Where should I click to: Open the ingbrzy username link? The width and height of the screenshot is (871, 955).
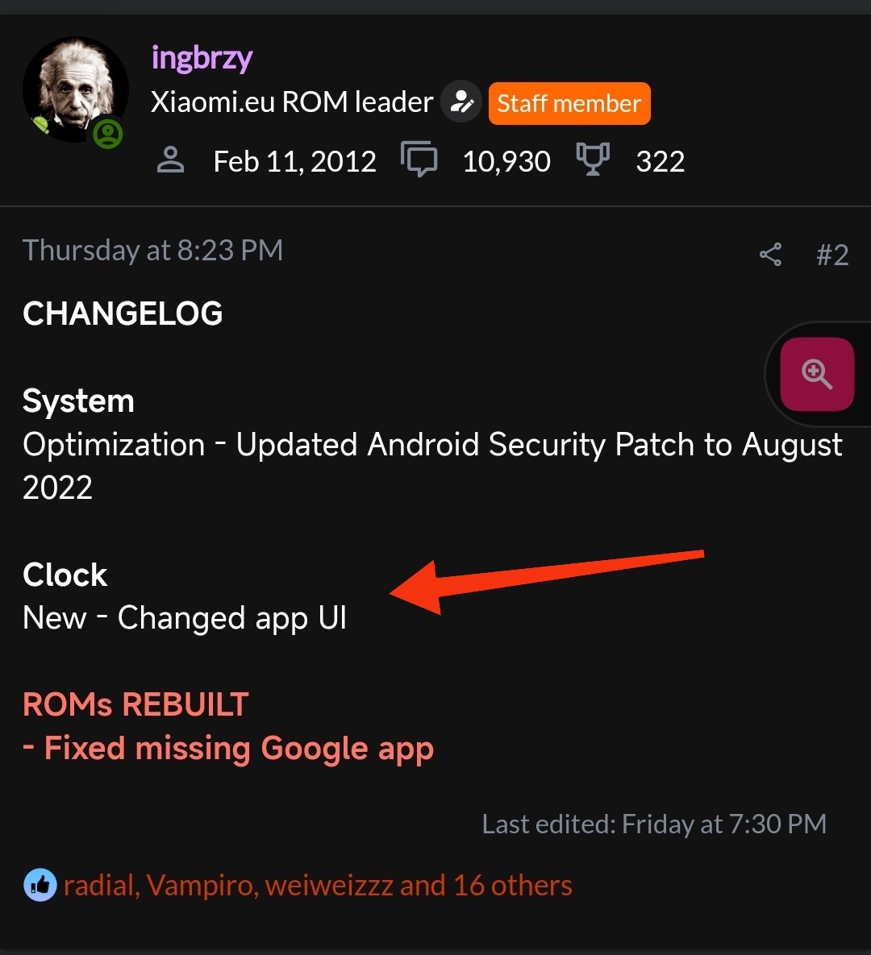click(x=202, y=59)
